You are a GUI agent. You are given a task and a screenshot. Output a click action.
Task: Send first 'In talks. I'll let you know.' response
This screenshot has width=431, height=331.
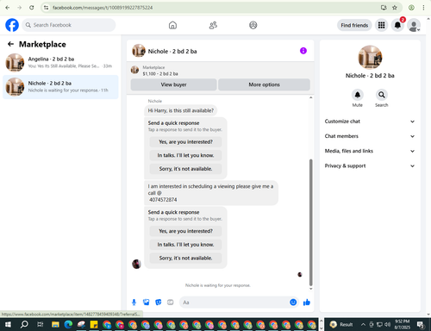[x=185, y=155]
